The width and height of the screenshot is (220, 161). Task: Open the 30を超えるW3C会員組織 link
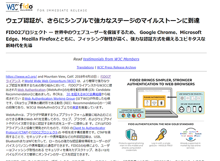(x=84, y=94)
